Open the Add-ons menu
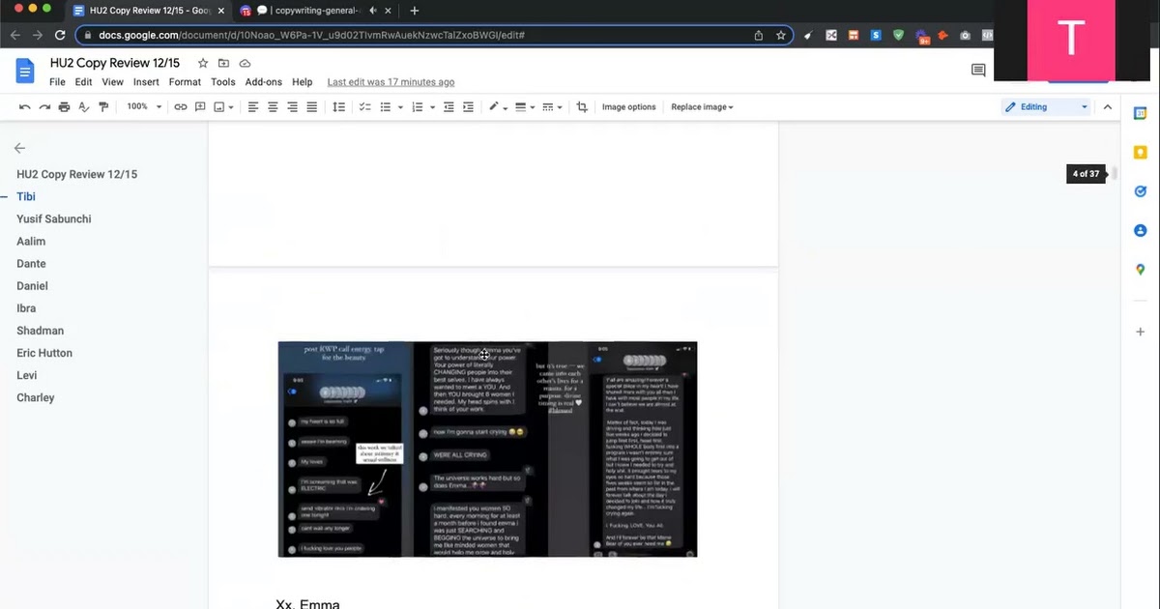The width and height of the screenshot is (1160, 609). [x=263, y=82]
